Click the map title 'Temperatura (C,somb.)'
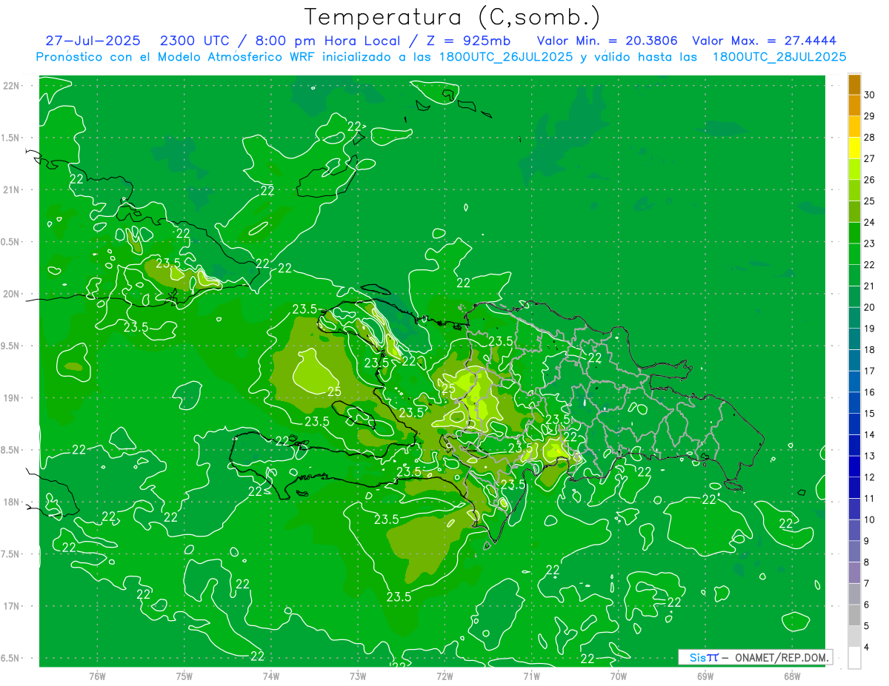 pos(452,16)
